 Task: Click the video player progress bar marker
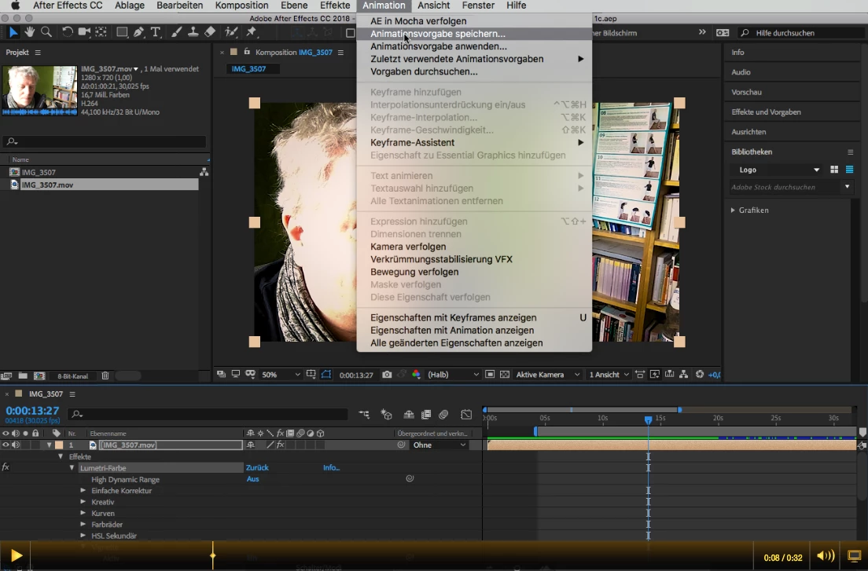pyautogui.click(x=212, y=555)
